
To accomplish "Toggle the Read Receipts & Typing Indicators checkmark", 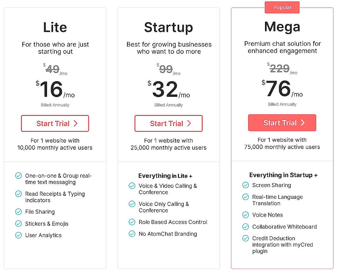I will coord(18,194).
